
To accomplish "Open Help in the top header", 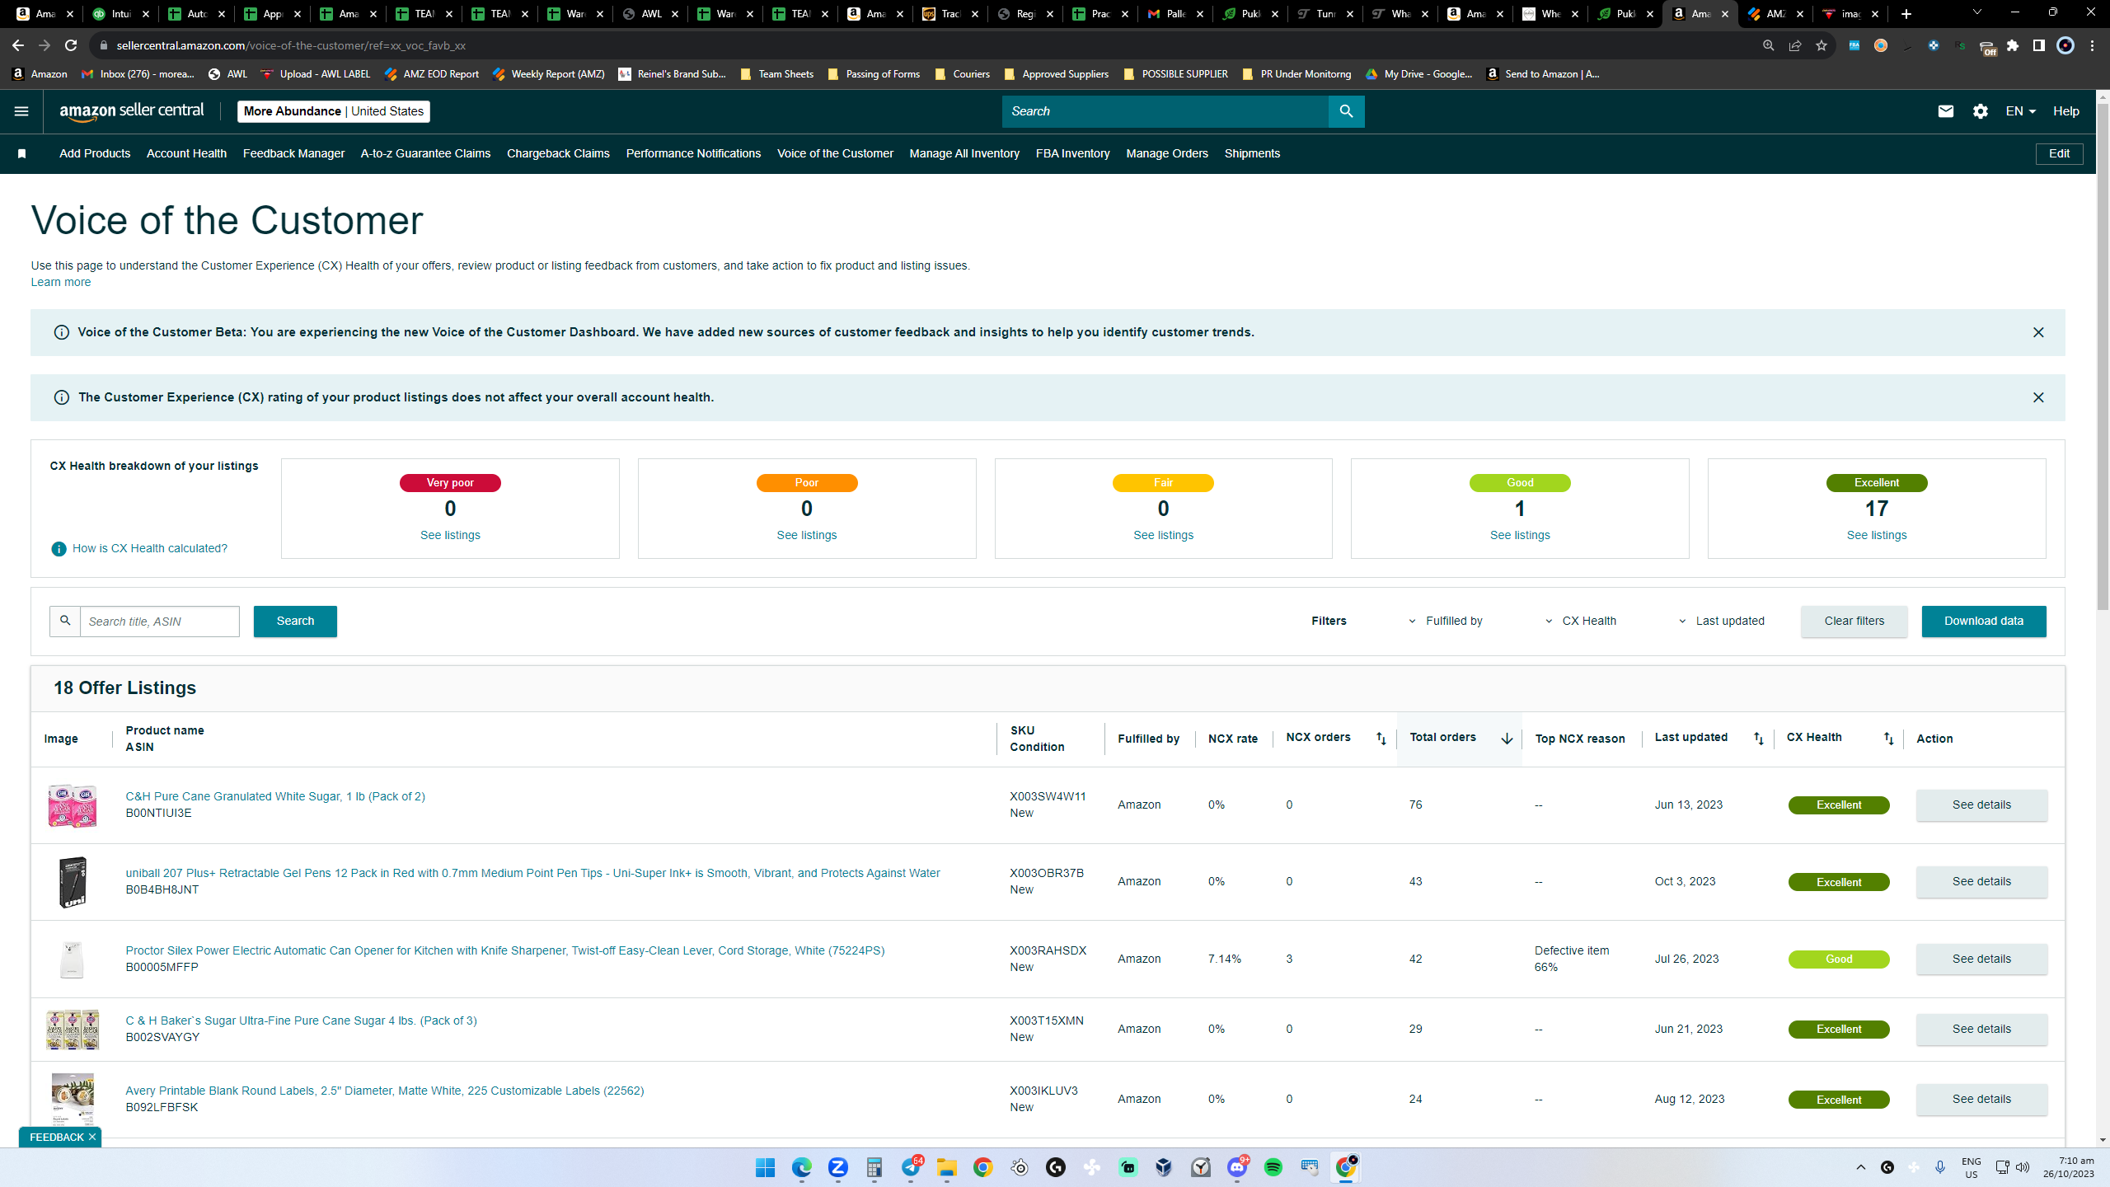I will [x=2065, y=111].
